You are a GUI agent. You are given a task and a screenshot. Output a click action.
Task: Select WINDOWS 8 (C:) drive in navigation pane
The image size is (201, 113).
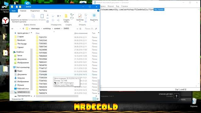(22, 92)
